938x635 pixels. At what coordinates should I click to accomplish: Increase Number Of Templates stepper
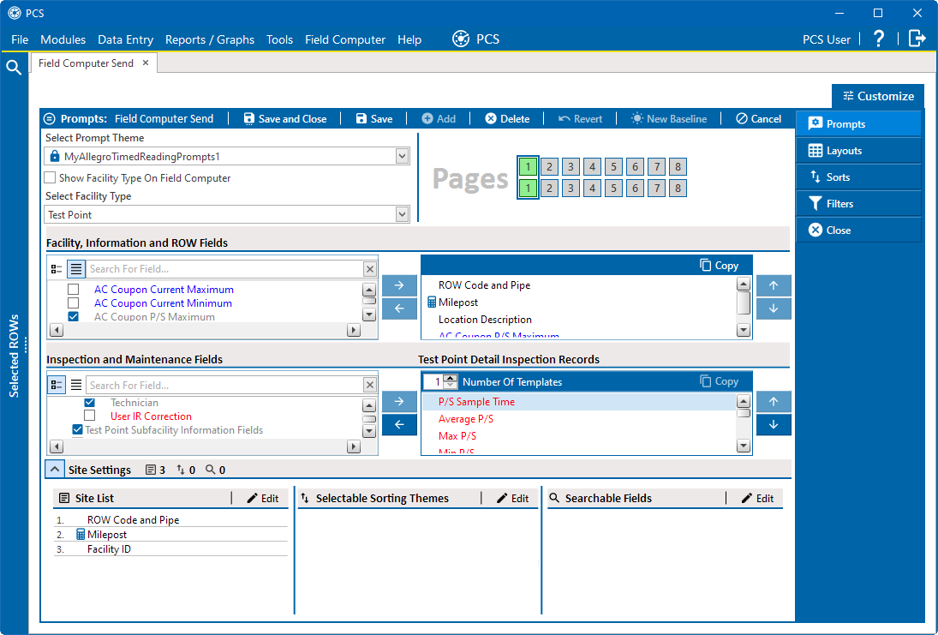pos(451,378)
